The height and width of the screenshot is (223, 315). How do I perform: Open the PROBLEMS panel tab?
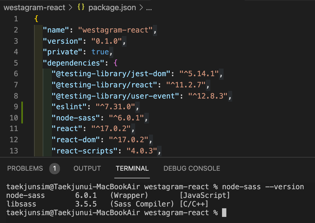pyautogui.click(x=25, y=168)
